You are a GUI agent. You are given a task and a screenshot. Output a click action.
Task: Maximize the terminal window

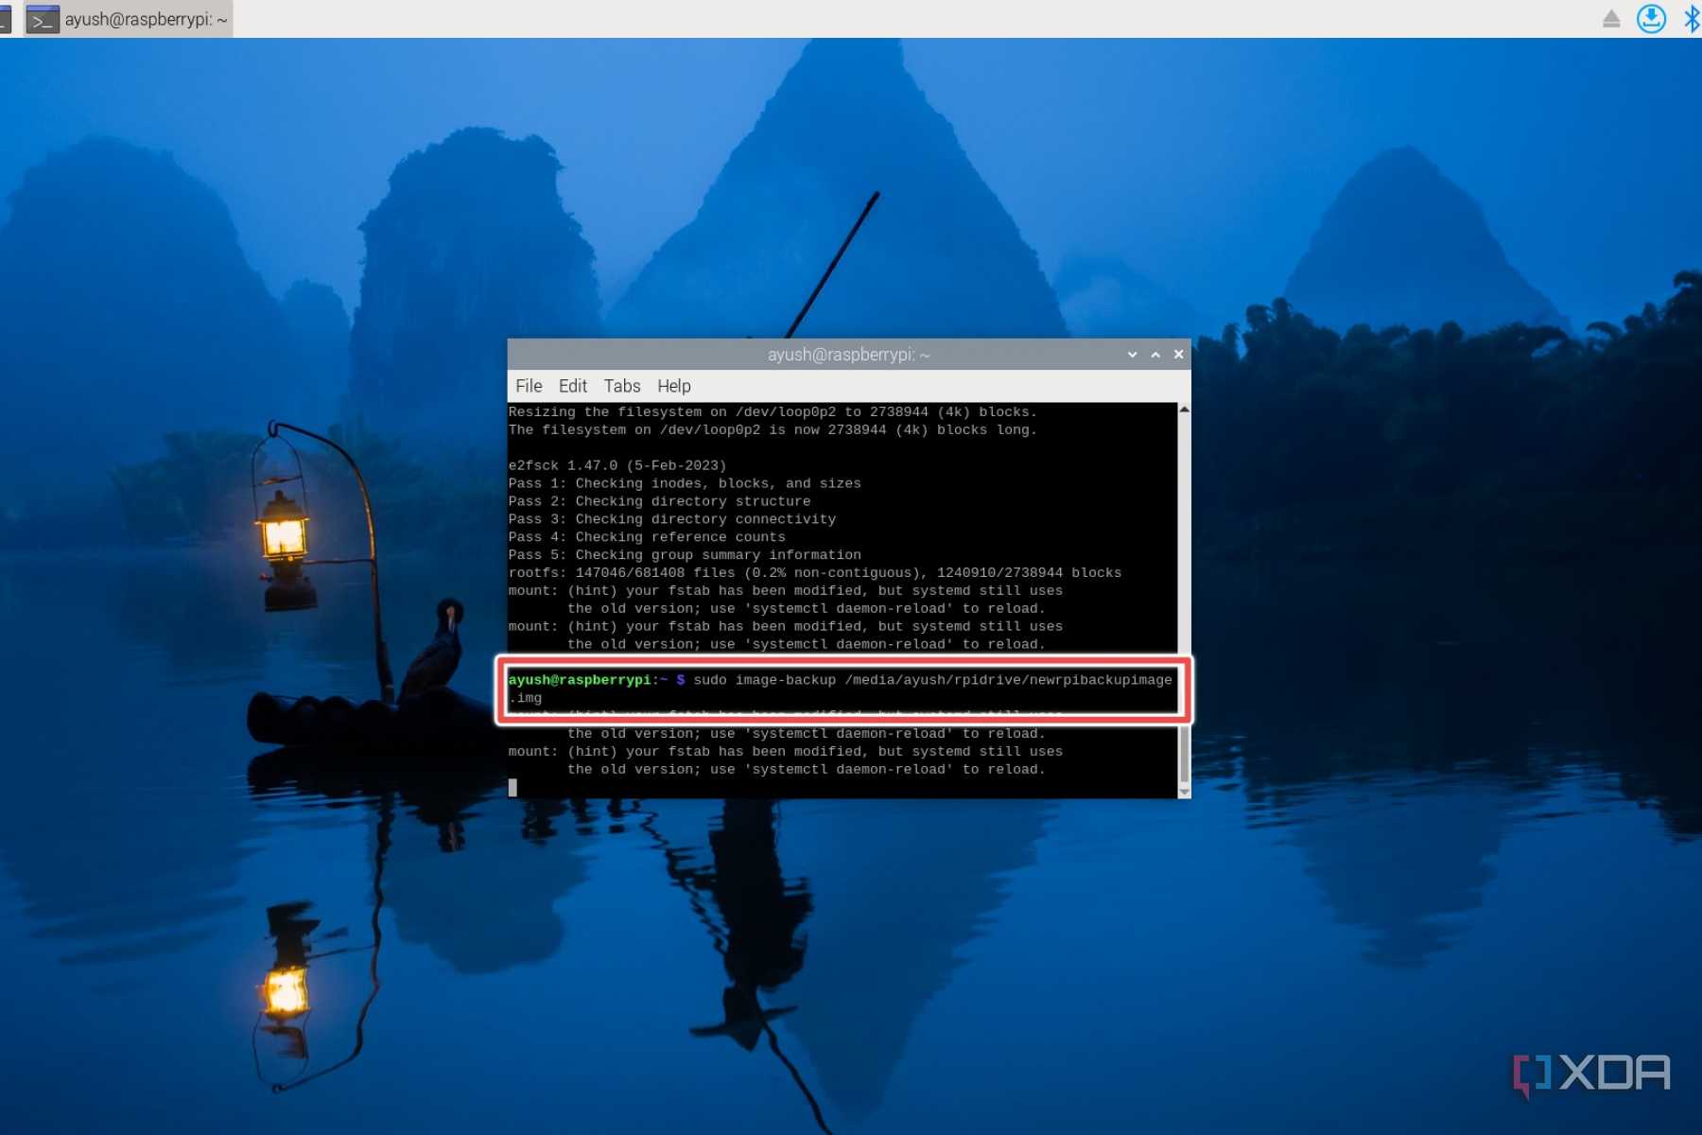coord(1155,355)
